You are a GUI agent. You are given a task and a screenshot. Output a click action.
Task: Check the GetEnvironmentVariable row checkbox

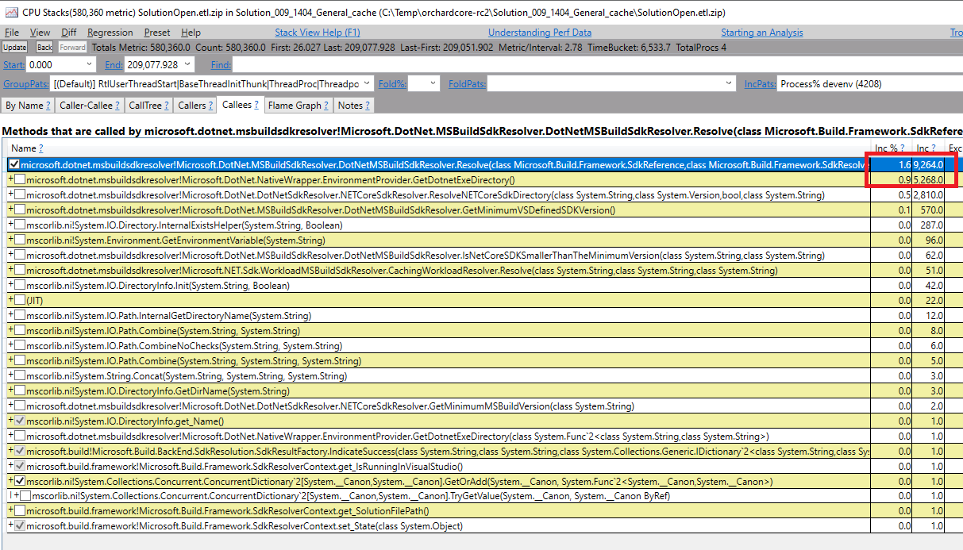(20, 240)
